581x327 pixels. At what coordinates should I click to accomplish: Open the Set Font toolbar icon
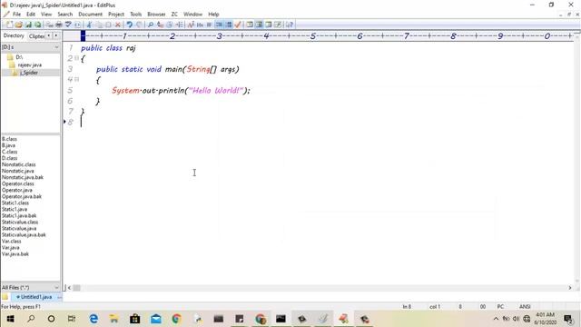(191, 25)
